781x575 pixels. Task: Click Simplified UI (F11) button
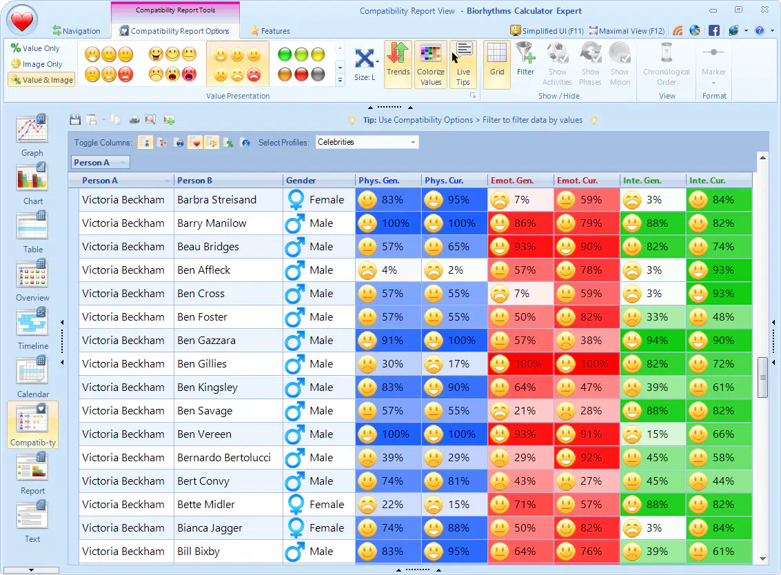547,30
